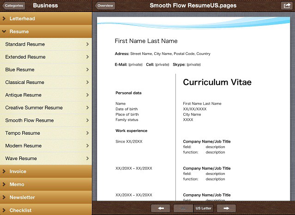Go to next template with right arrow
295x215 pixels.
[x=226, y=208]
